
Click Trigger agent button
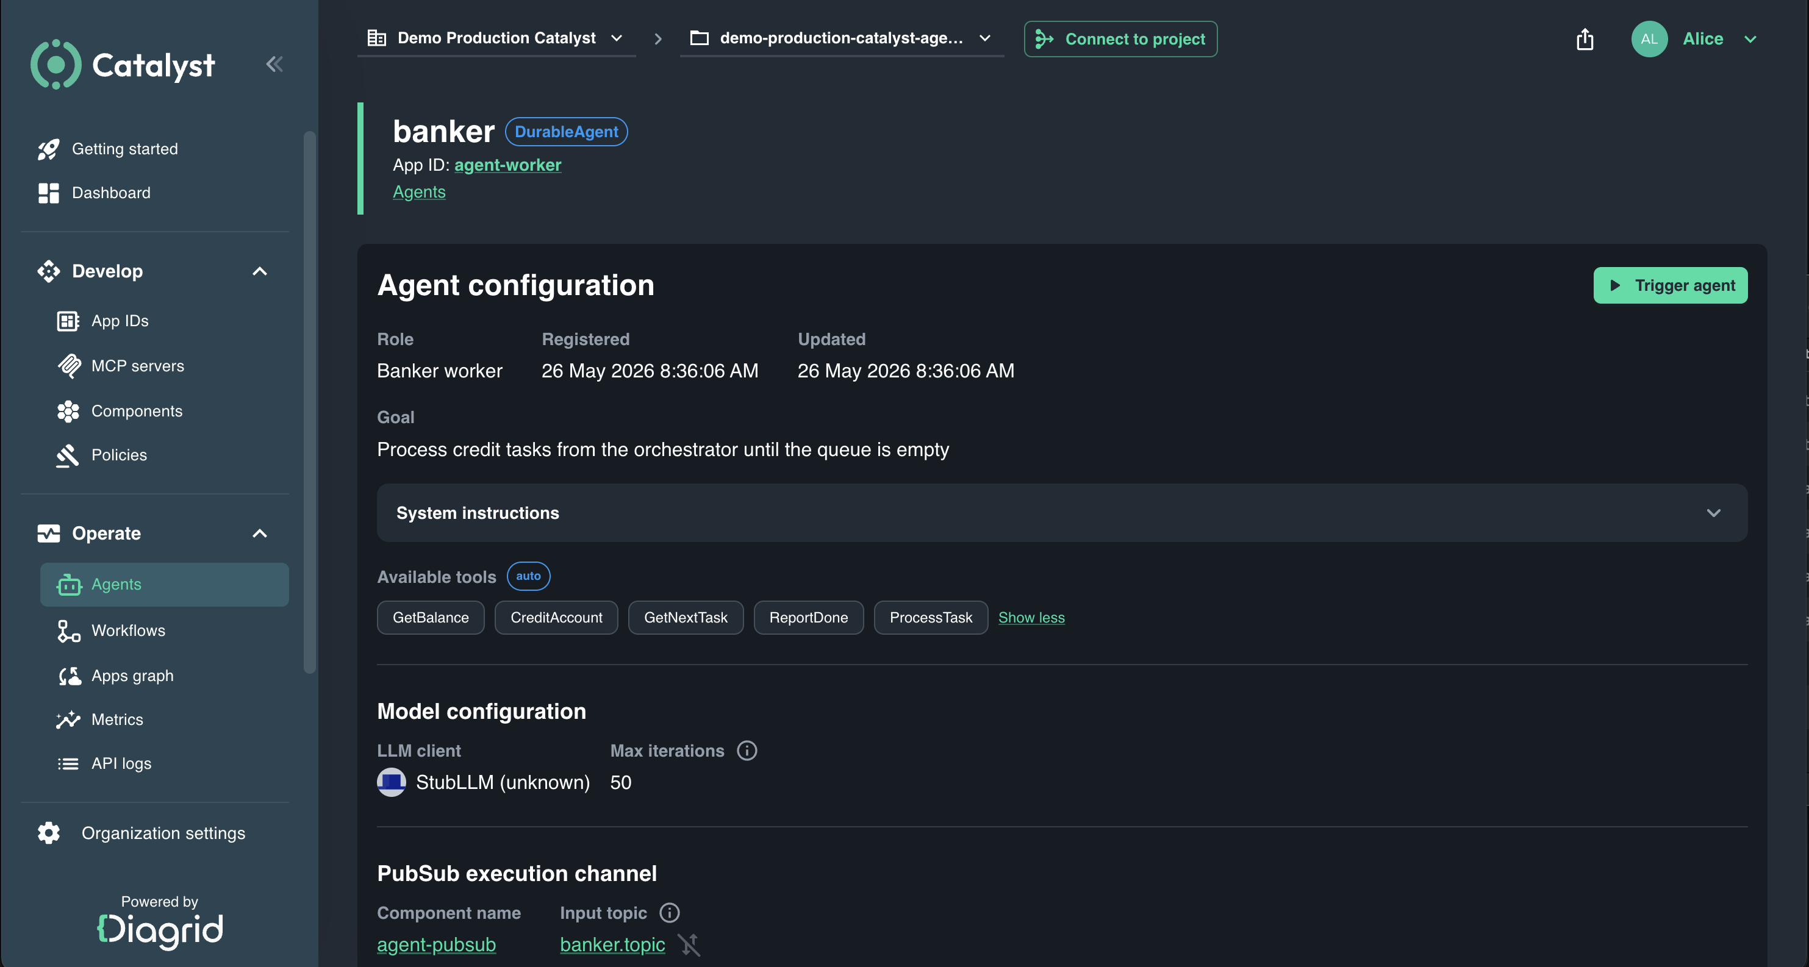click(x=1670, y=285)
